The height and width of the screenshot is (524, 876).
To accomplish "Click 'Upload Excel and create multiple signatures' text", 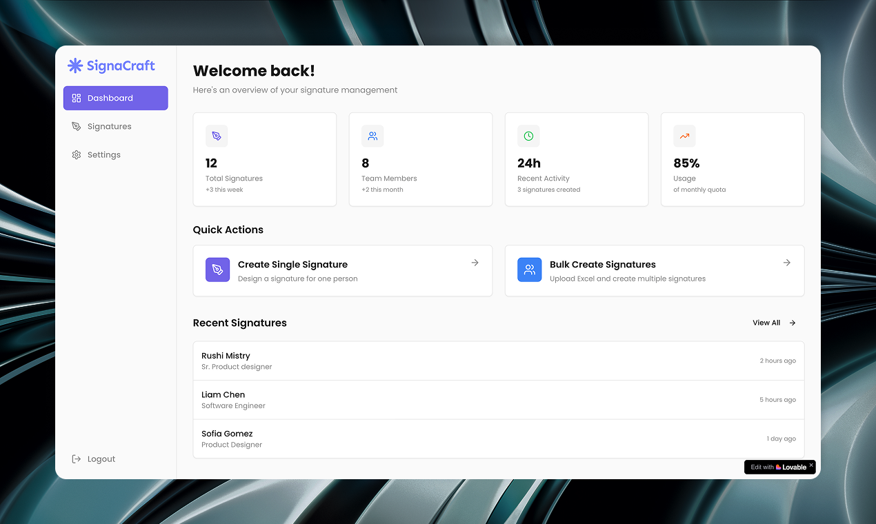I will (x=628, y=279).
